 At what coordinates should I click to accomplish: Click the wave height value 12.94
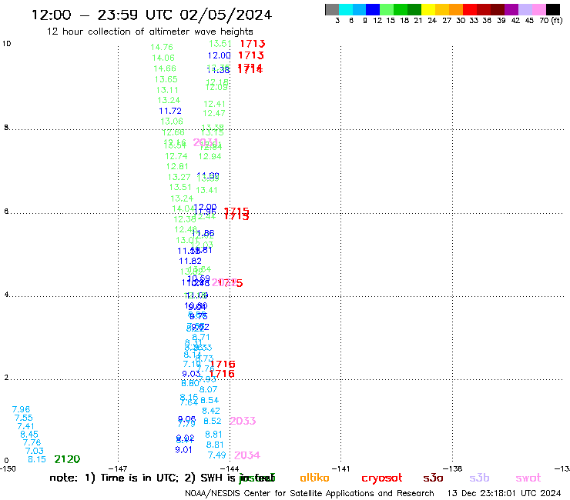210,156
